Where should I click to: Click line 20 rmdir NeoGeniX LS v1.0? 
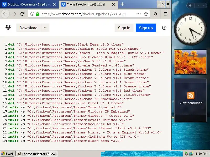point(66,124)
